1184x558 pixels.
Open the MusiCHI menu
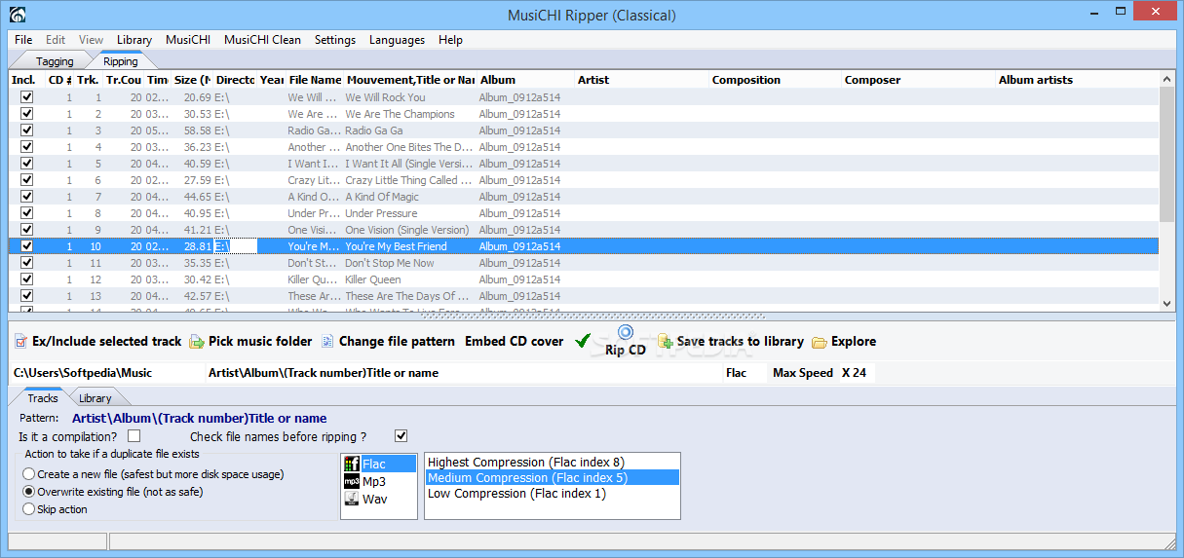(x=188, y=40)
